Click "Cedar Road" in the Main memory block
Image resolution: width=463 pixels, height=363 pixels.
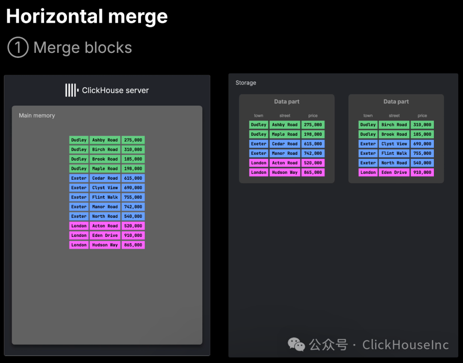[x=105, y=178]
